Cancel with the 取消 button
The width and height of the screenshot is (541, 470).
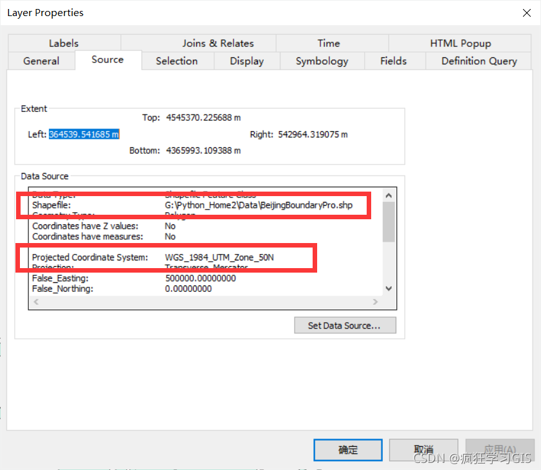pos(424,449)
